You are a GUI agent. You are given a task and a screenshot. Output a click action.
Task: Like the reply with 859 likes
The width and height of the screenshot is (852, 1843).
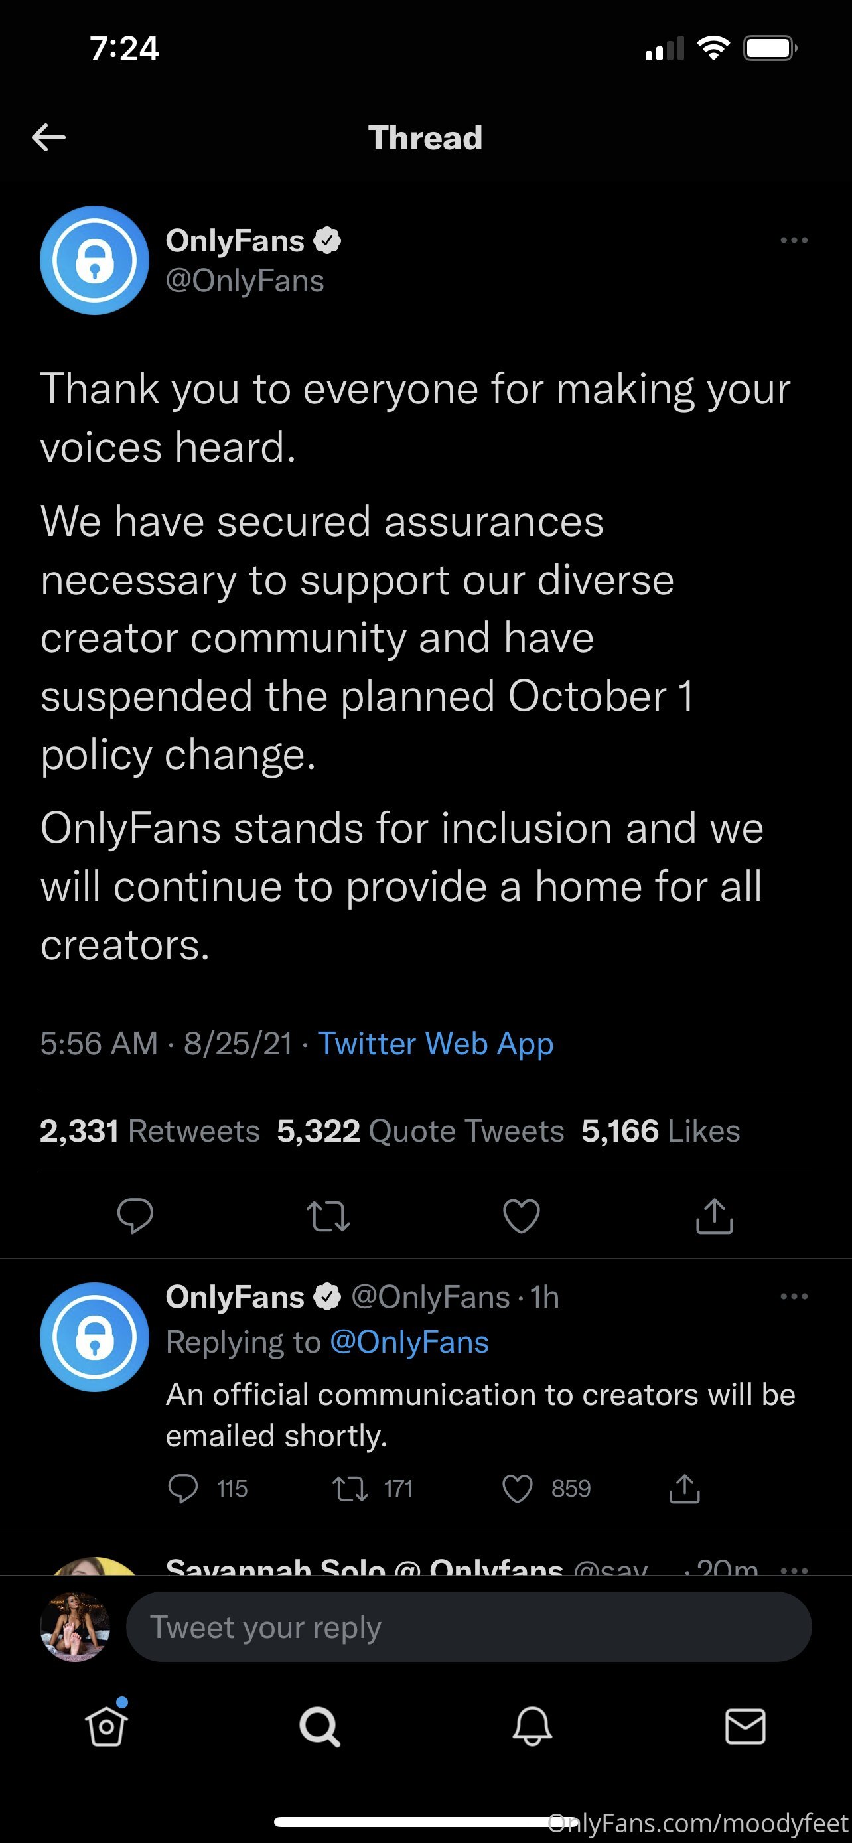click(517, 1489)
